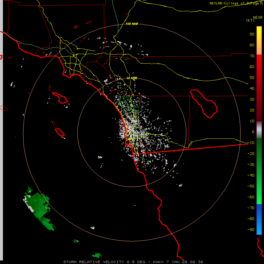Click the 40 value on the velocity scale
The image size is (264, 264).
tap(252, 88)
